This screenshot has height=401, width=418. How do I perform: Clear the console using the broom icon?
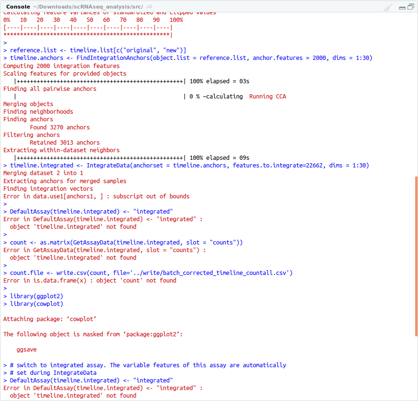coord(388,7)
